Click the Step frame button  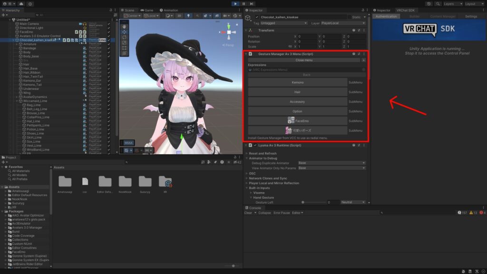252,3
